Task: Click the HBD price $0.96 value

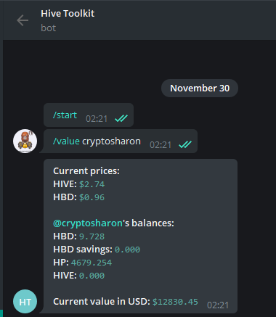Action: click(92, 197)
